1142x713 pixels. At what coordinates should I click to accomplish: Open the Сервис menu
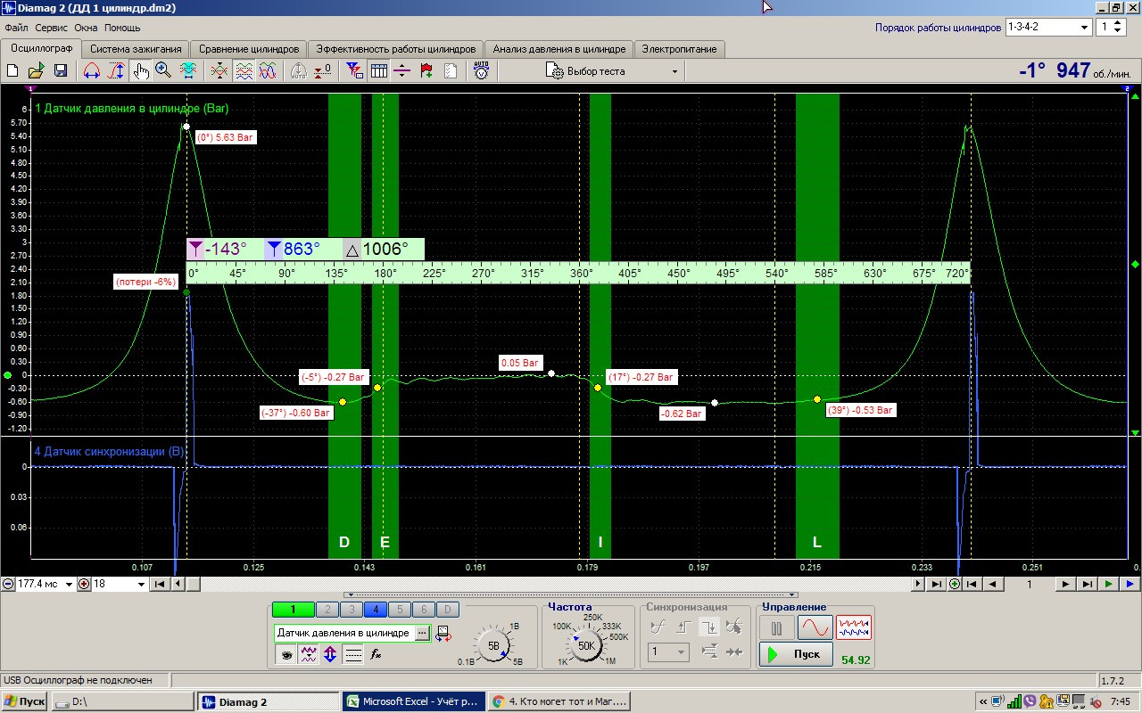(x=52, y=28)
